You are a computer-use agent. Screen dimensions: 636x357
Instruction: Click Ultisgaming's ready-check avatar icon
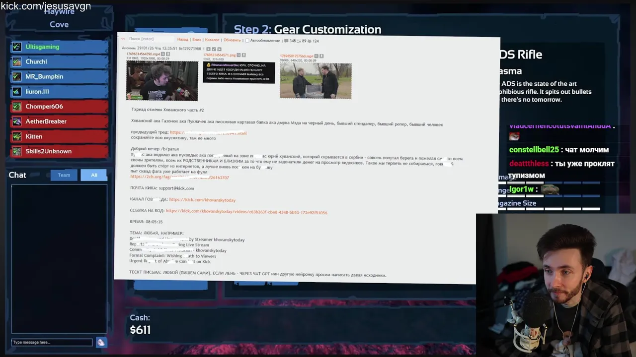click(x=16, y=47)
